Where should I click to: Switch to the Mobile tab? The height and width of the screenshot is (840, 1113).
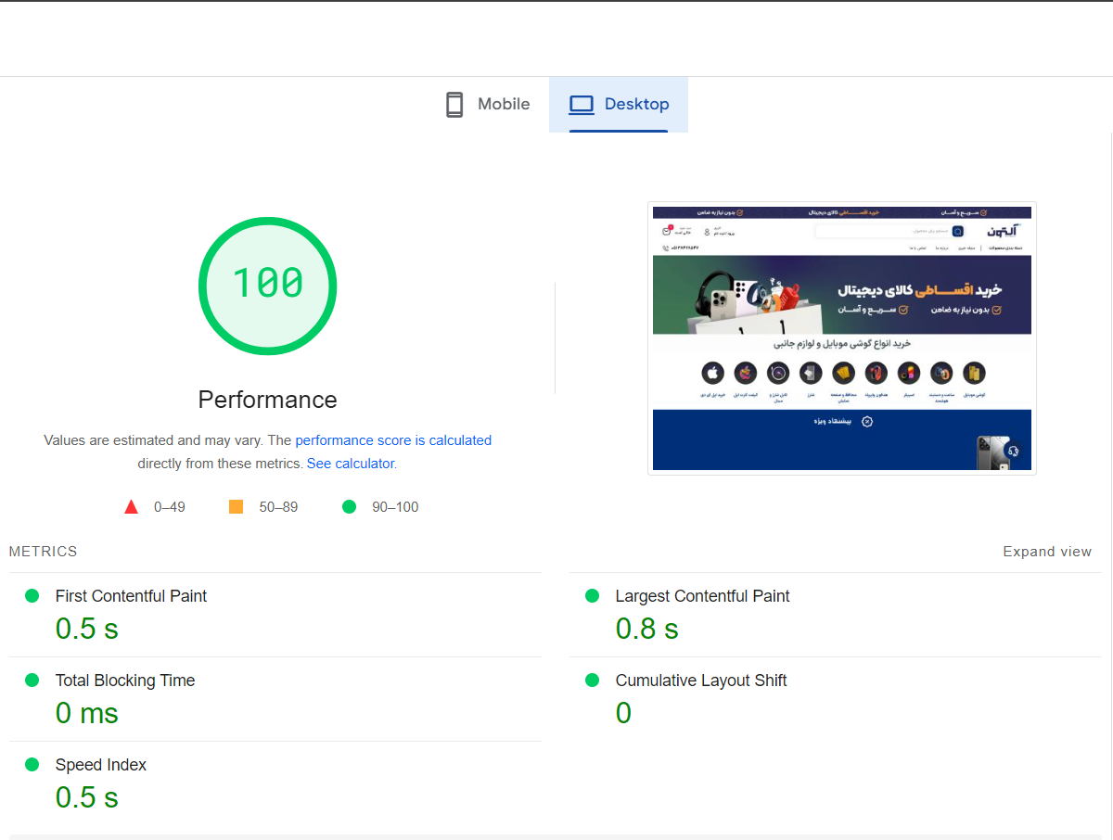click(488, 105)
